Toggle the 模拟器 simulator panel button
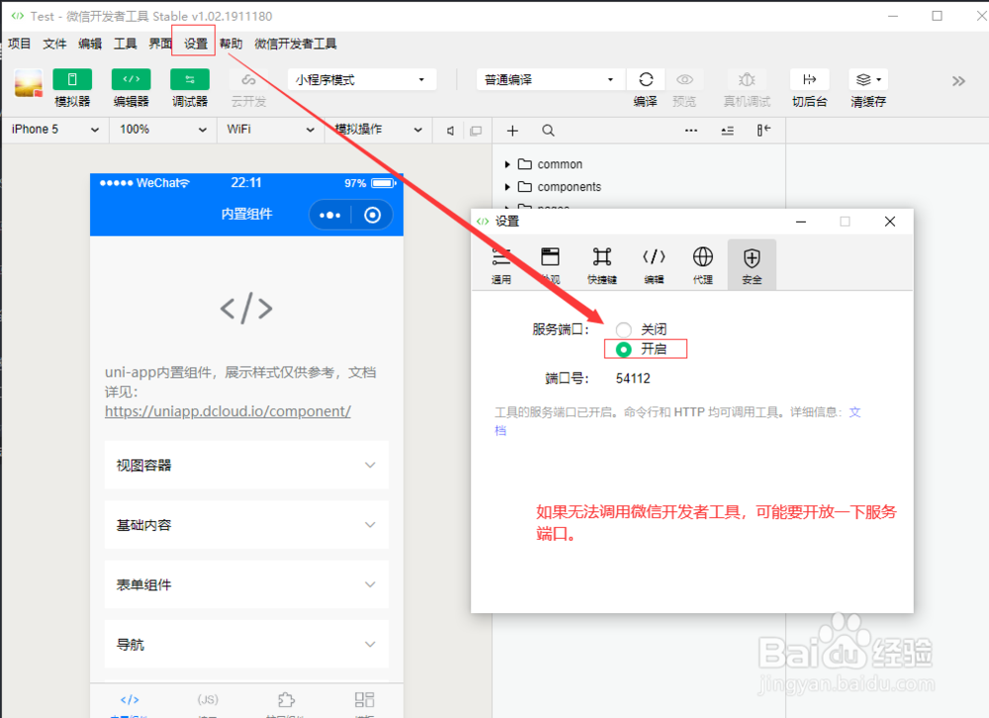989x718 pixels. (72, 79)
